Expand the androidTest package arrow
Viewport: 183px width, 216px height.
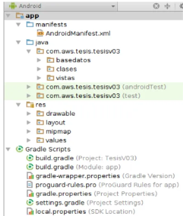coord(29,87)
